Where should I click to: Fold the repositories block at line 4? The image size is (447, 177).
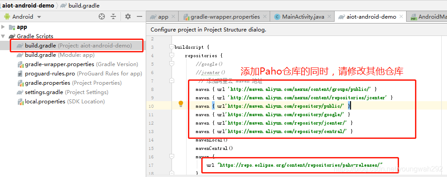pyautogui.click(x=172, y=55)
